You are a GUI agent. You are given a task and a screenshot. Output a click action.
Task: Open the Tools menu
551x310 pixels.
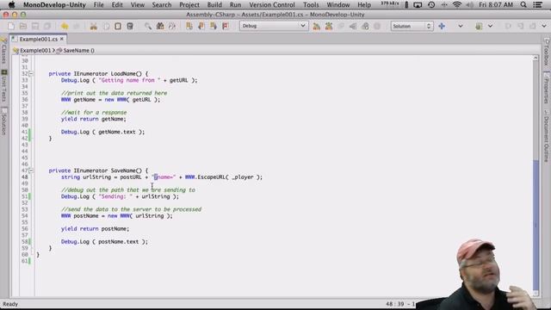pyautogui.click(x=311, y=5)
